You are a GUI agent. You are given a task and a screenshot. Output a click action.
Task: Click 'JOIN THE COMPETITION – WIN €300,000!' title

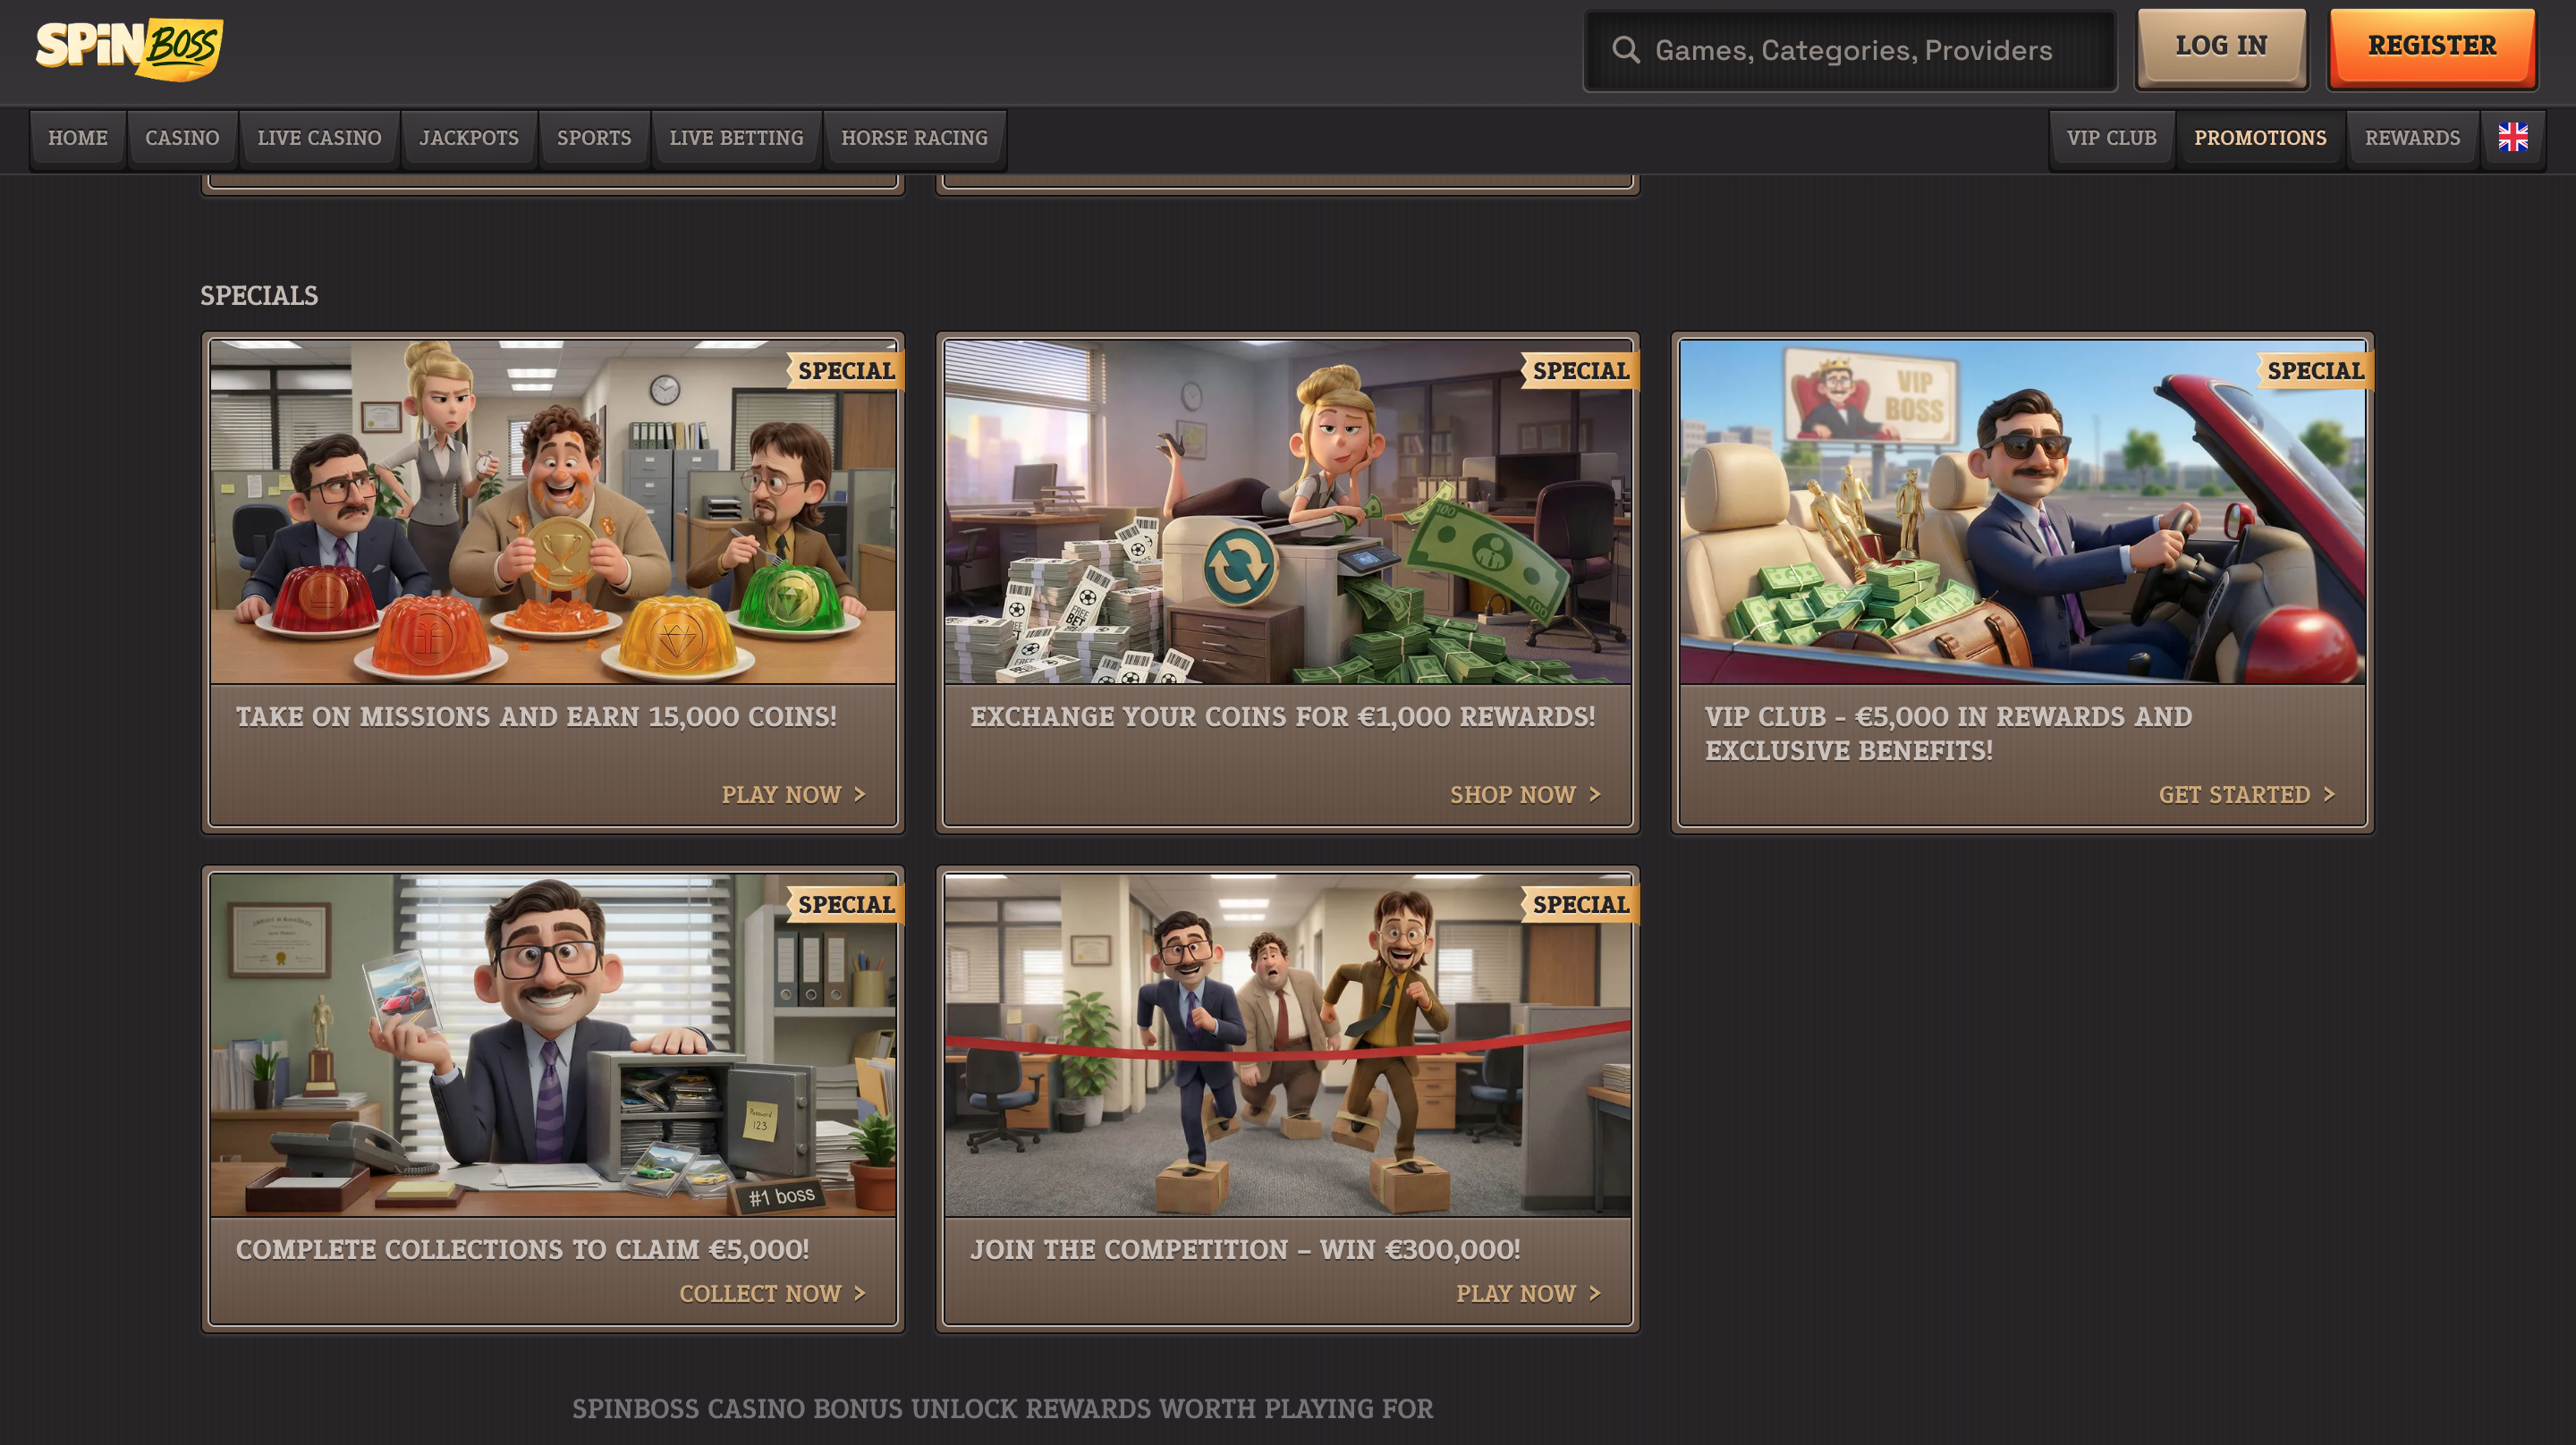click(x=1245, y=1250)
